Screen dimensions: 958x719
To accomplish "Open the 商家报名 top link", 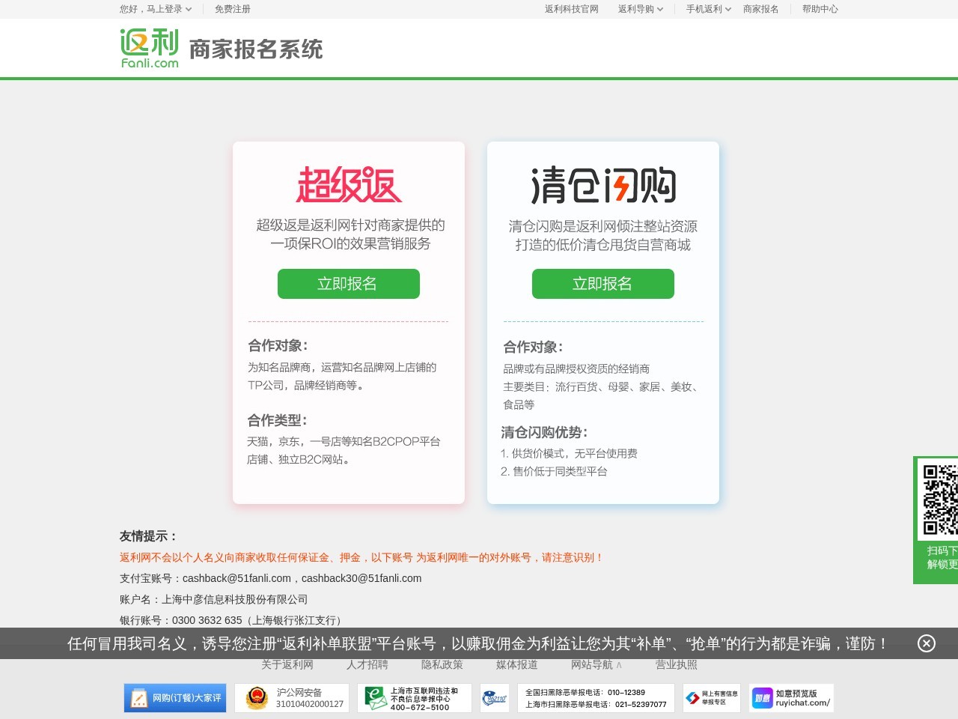I will coord(761,9).
